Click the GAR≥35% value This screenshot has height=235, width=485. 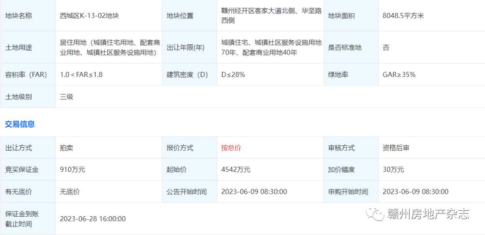click(399, 75)
